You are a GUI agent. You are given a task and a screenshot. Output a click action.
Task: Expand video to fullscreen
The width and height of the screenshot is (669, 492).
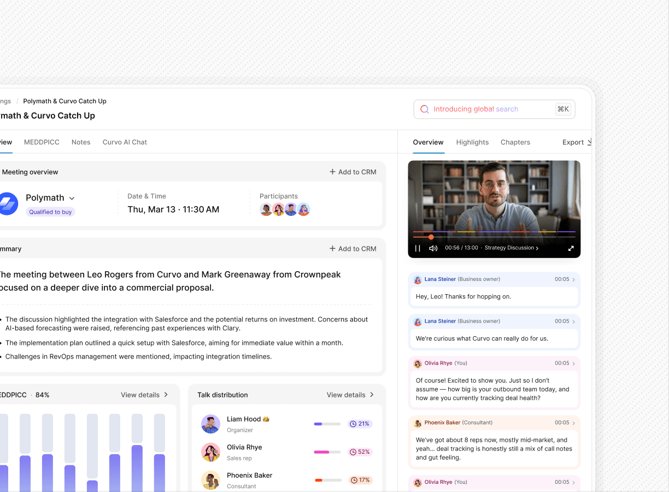571,248
